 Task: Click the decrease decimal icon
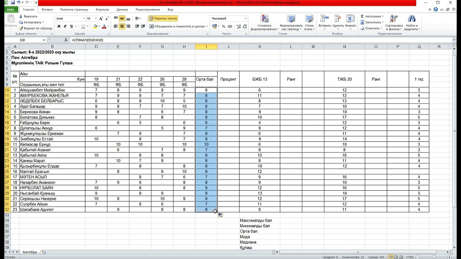coord(244,26)
